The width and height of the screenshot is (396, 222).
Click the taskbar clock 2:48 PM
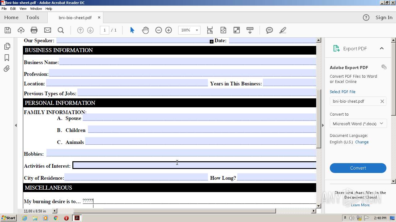pyautogui.click(x=380, y=218)
